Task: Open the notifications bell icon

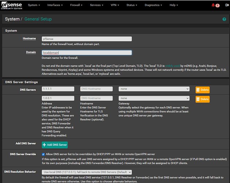Action: click(213, 5)
